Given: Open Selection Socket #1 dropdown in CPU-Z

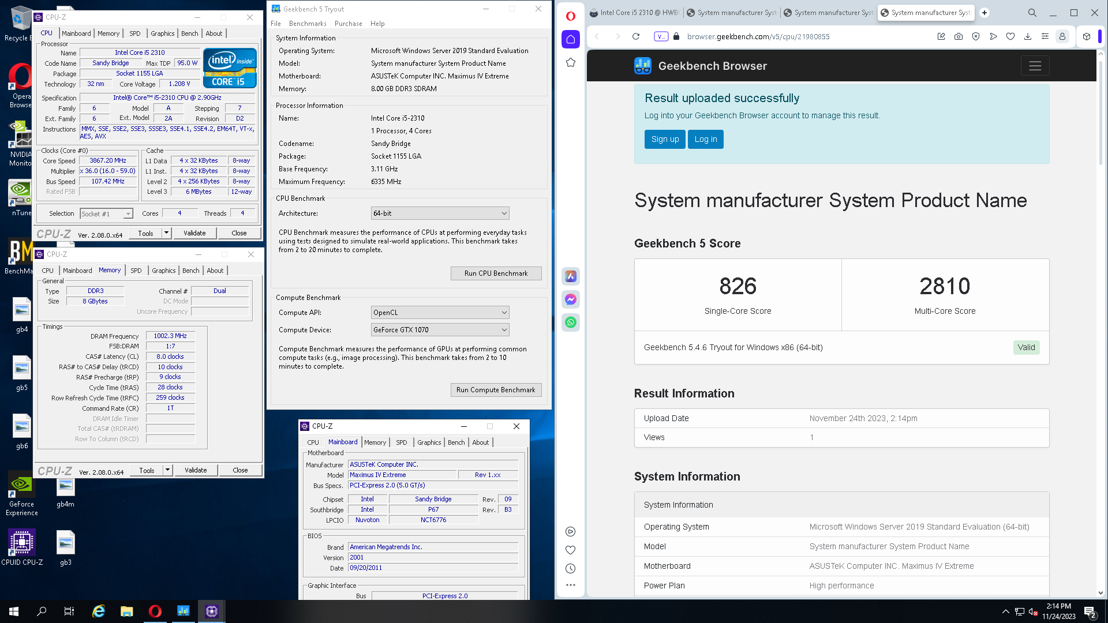Looking at the screenshot, I should pyautogui.click(x=106, y=214).
